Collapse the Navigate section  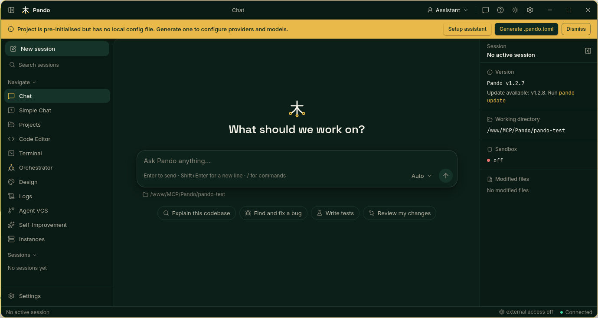click(x=22, y=82)
